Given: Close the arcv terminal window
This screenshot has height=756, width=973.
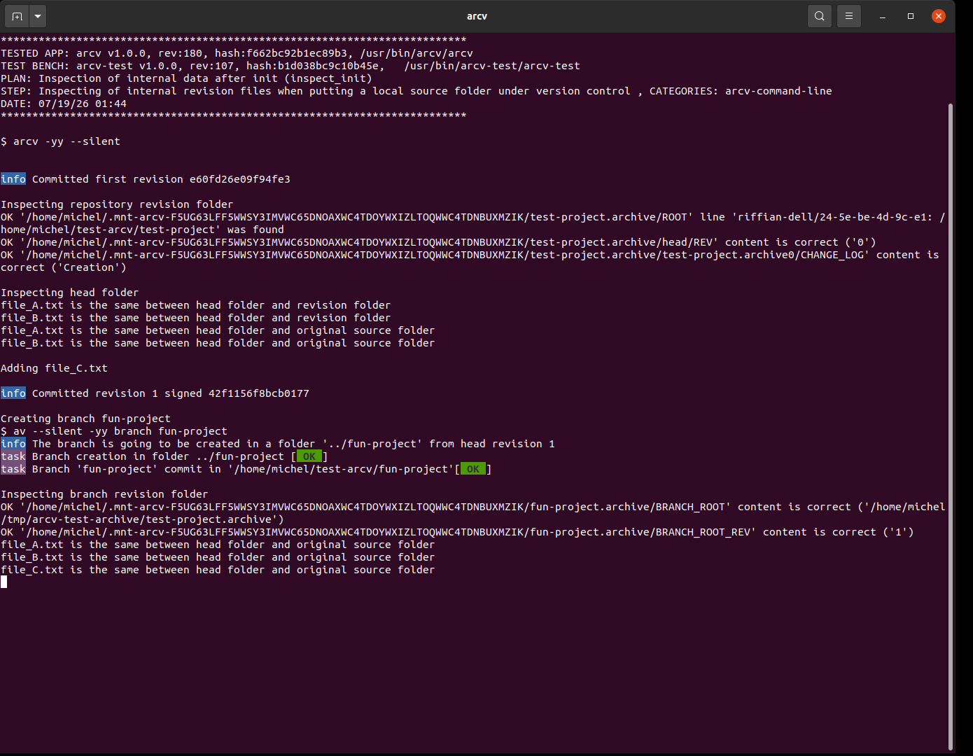Looking at the screenshot, I should coord(939,16).
